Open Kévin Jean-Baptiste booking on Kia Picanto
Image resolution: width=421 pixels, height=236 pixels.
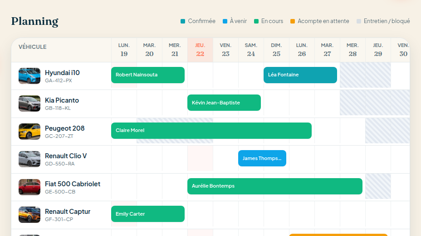[x=224, y=103]
